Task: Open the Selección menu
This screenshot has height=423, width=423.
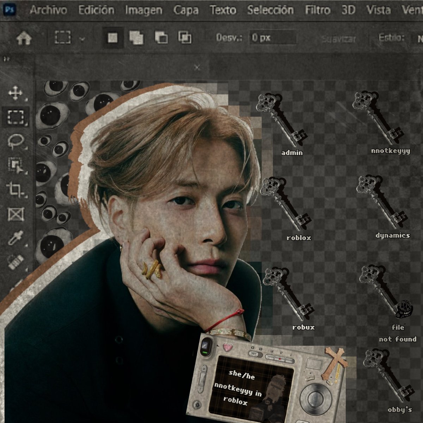Action: tap(270, 10)
